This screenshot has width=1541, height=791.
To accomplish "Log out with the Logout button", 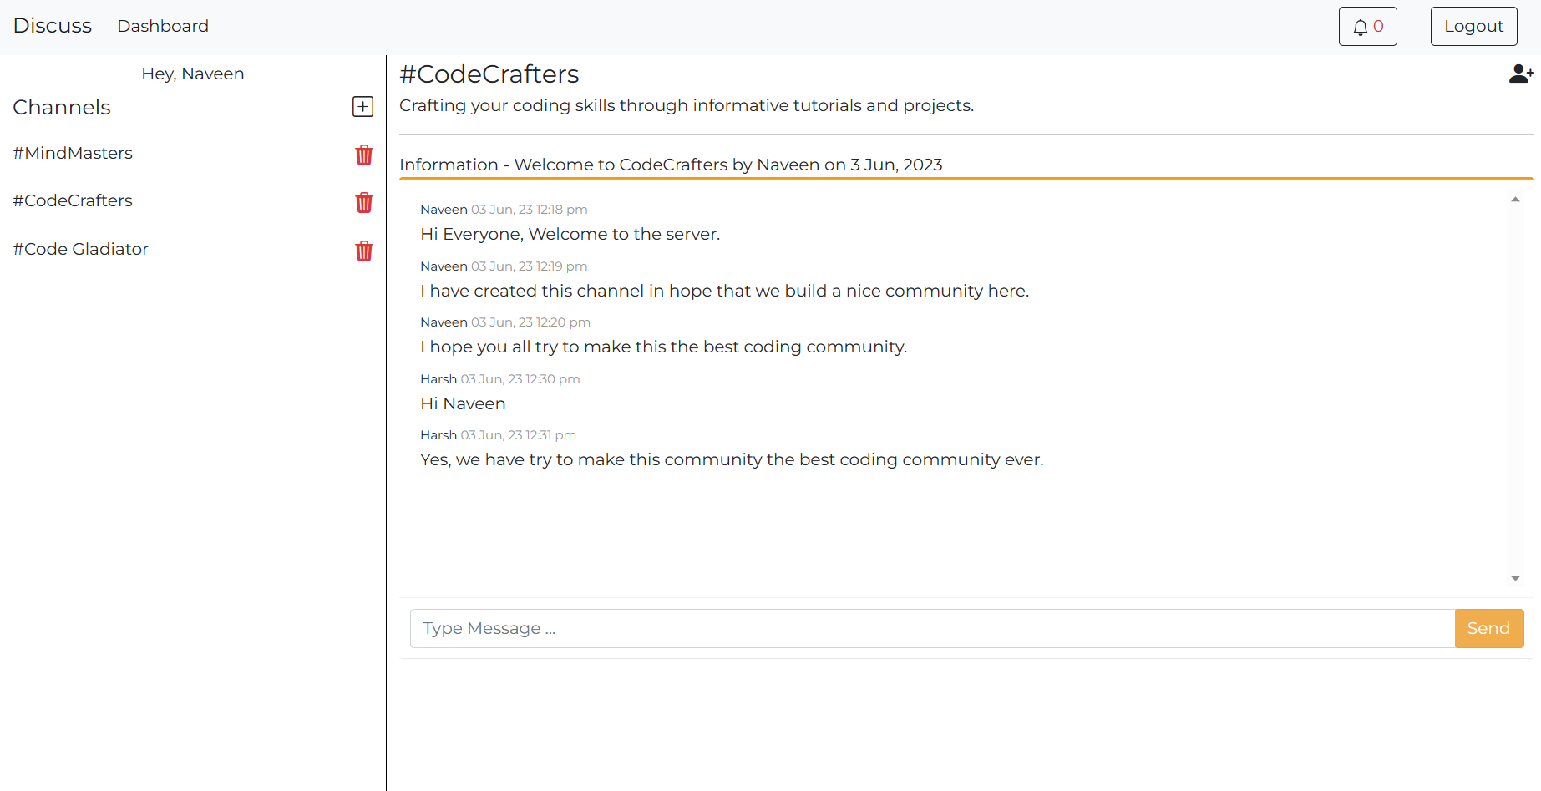I will (x=1473, y=26).
